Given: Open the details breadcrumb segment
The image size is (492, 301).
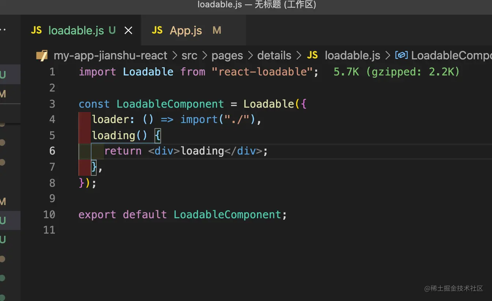Looking at the screenshot, I should pyautogui.click(x=274, y=56).
